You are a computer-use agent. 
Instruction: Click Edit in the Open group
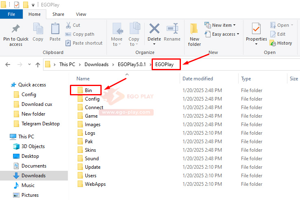[278, 34]
